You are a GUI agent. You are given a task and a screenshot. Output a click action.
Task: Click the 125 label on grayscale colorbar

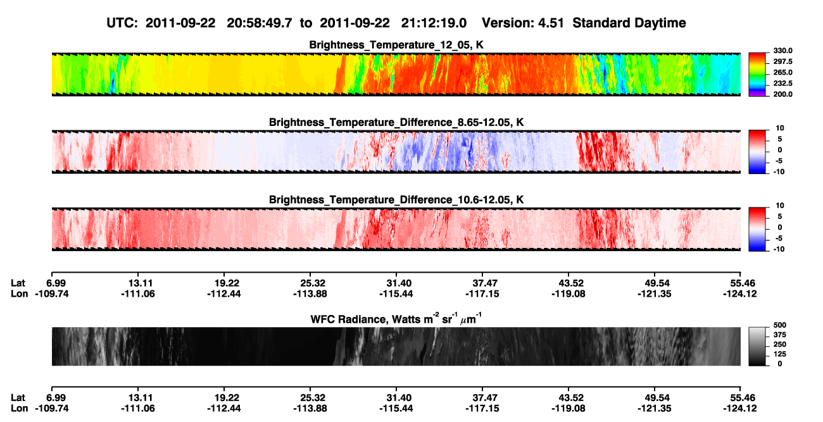coord(780,354)
